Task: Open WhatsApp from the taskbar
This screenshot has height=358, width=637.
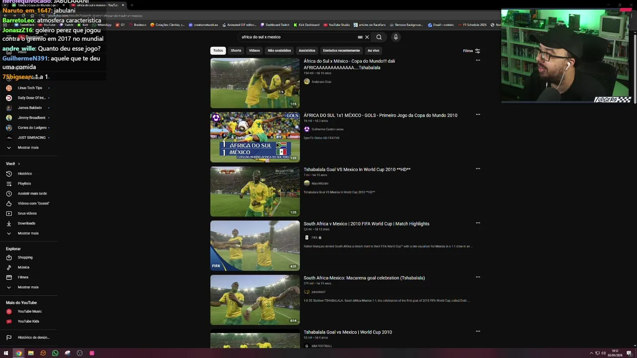Action: (x=55, y=353)
